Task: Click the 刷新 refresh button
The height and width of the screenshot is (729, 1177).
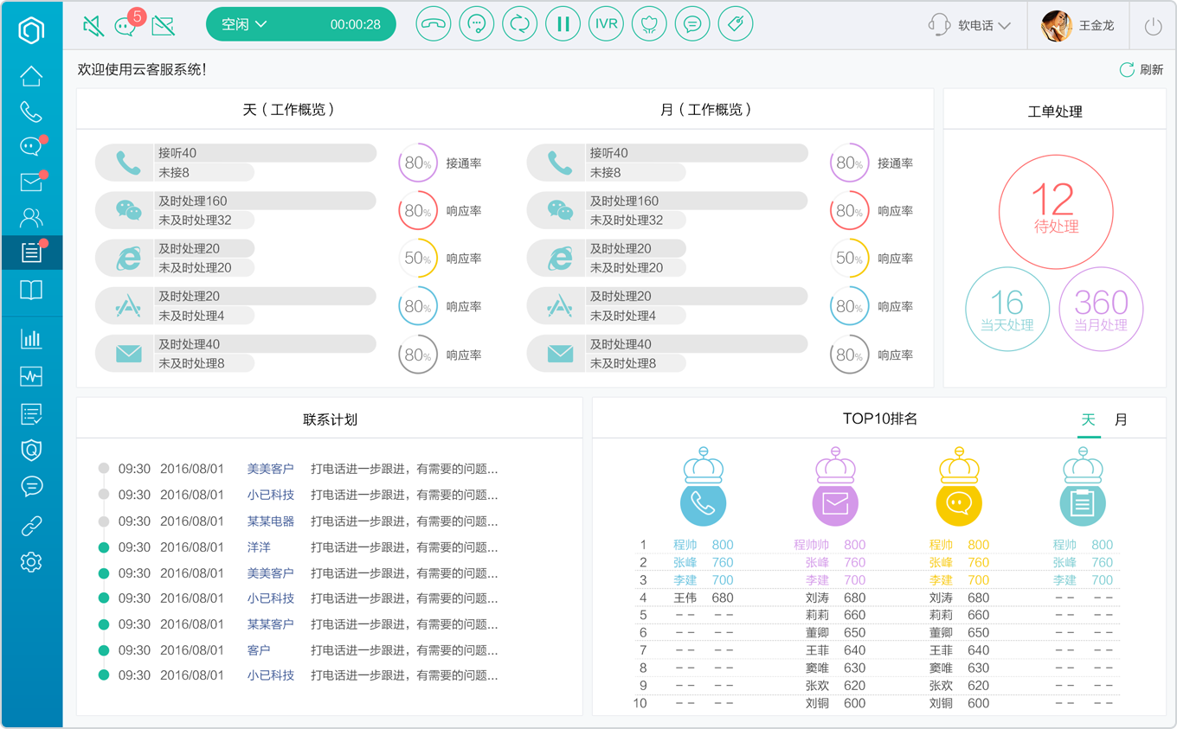Action: click(x=1142, y=70)
